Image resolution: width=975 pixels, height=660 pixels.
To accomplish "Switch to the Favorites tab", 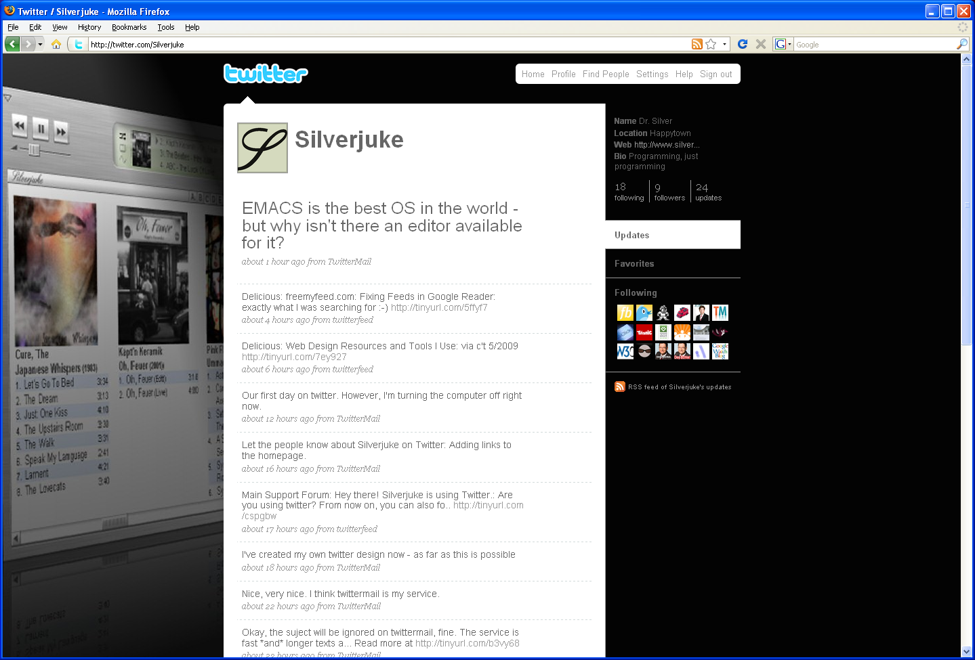I will tap(634, 263).
